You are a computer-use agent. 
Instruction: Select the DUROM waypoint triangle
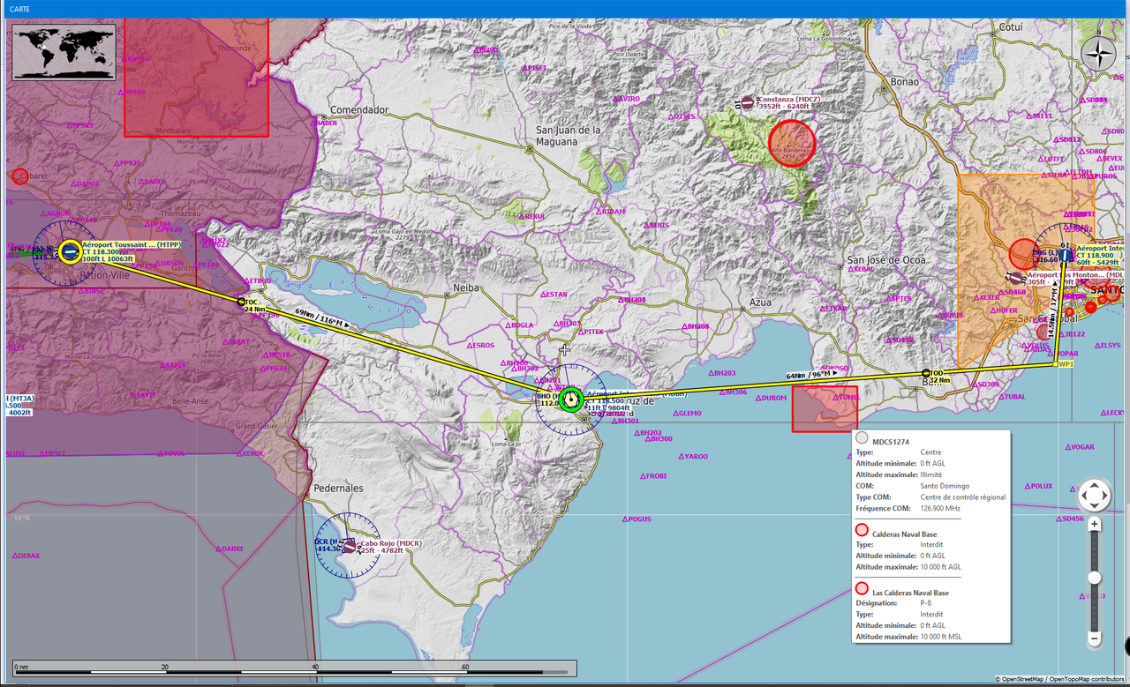pyautogui.click(x=757, y=398)
